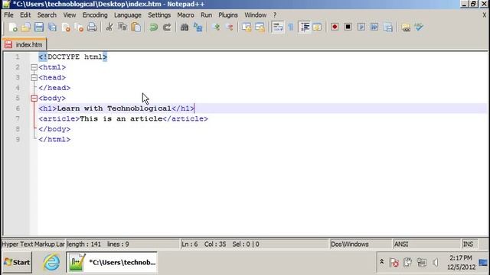Click the ABC spell-check icon
The width and height of the screenshot is (490, 275).
[x=419, y=27]
